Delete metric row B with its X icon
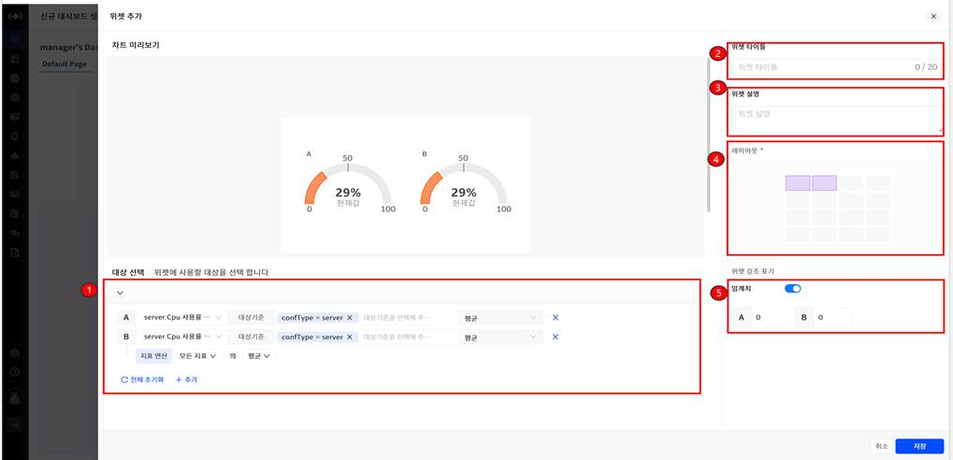 pyautogui.click(x=555, y=337)
